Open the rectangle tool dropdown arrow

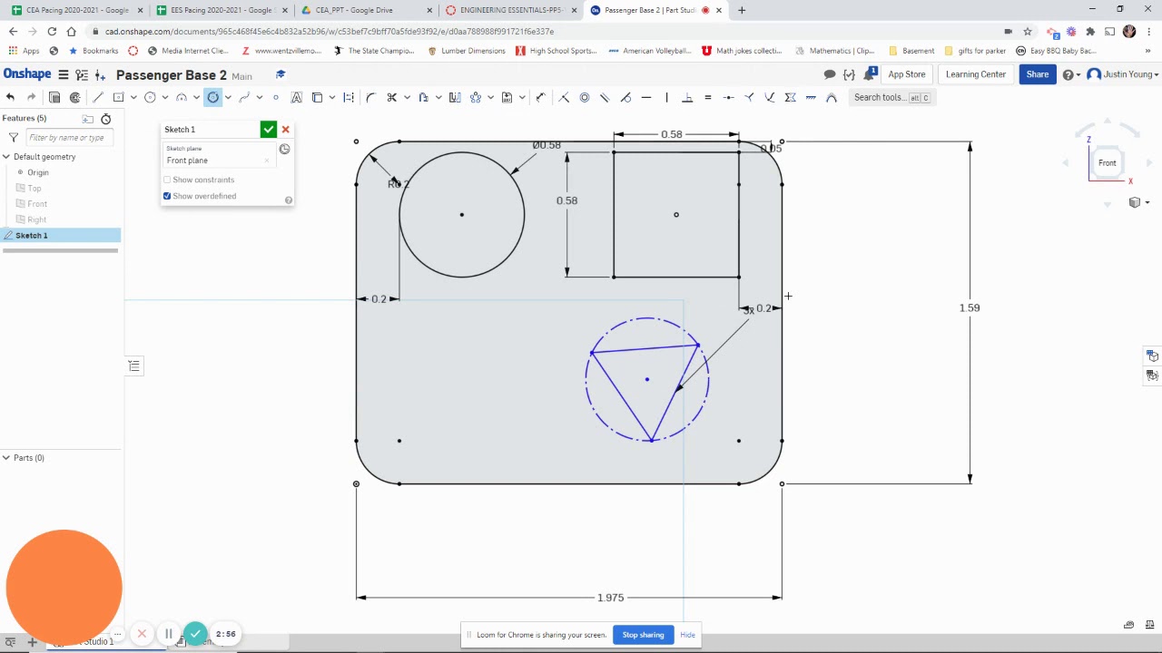point(133,97)
